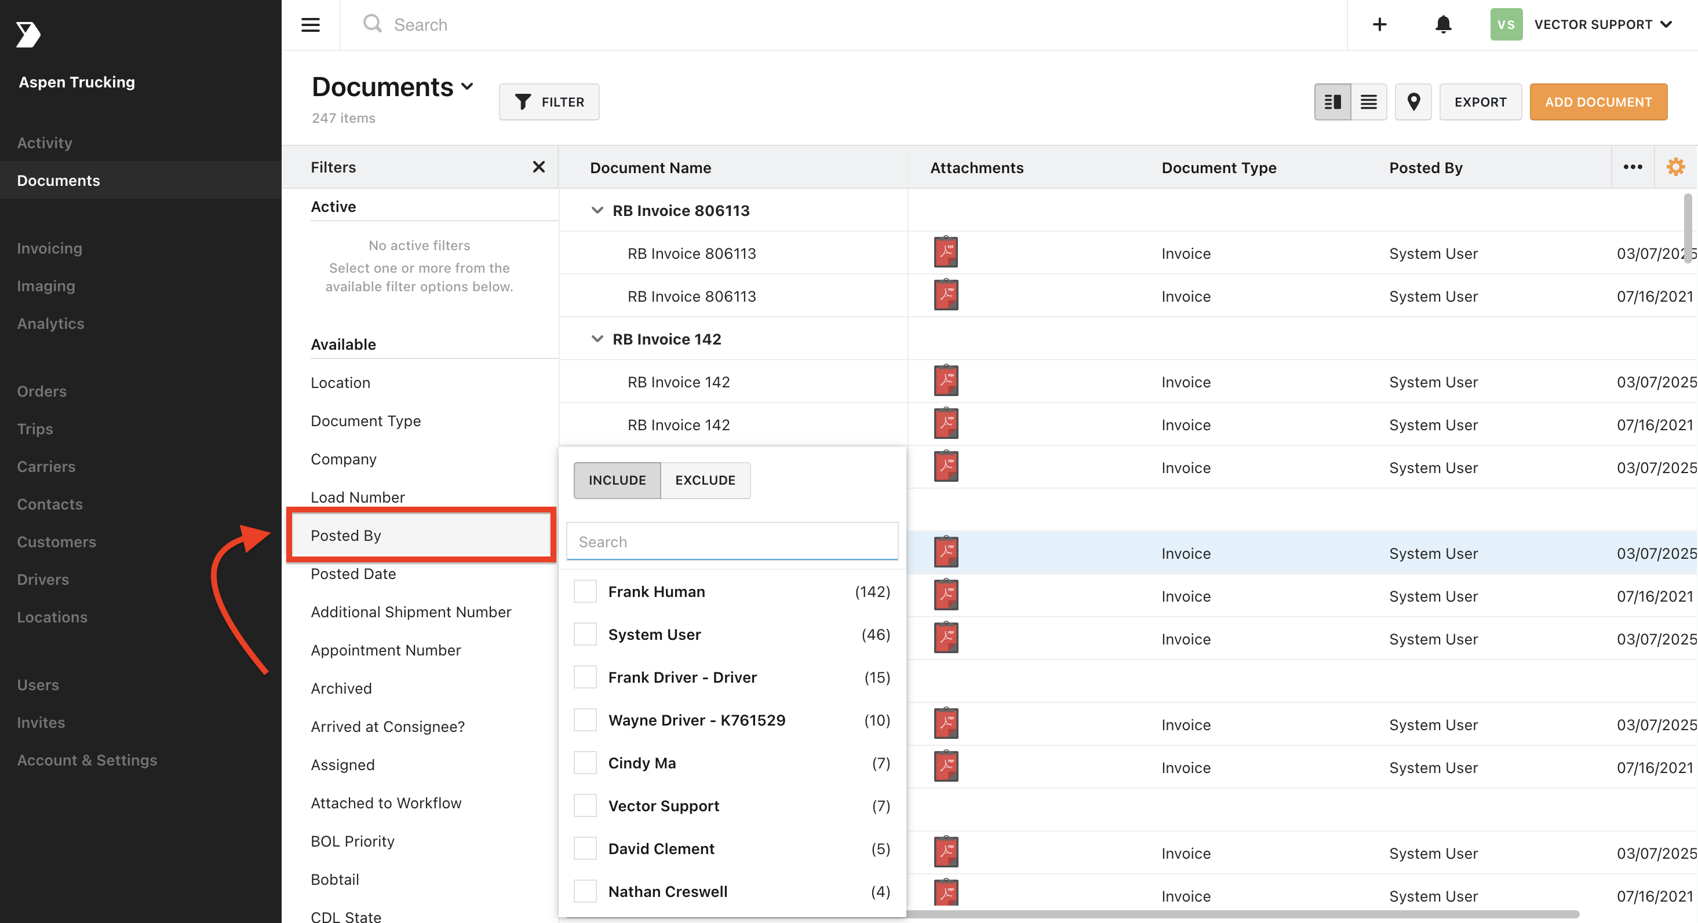Check the Nathan Creswell filter option

(585, 891)
